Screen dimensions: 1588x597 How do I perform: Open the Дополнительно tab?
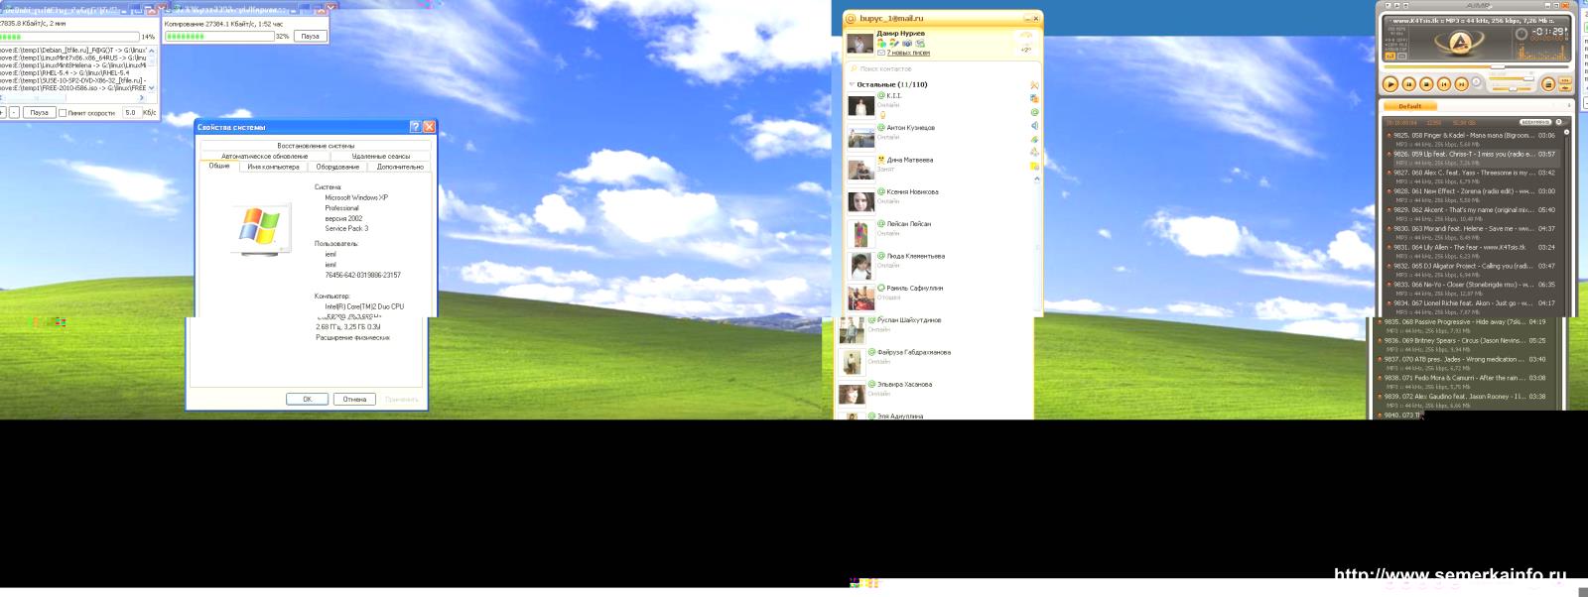[x=401, y=167]
